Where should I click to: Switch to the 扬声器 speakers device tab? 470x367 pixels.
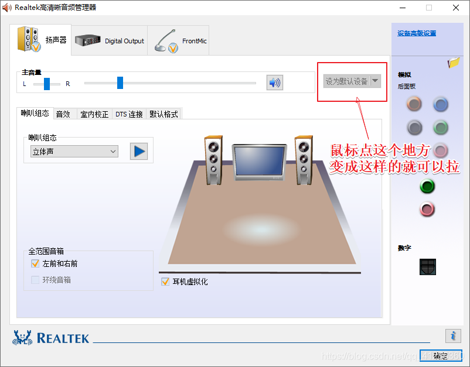[40, 40]
